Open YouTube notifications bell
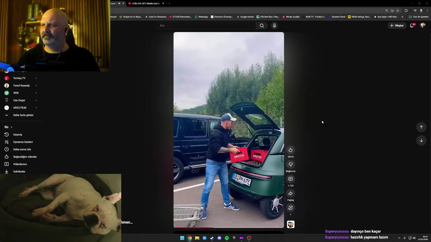This screenshot has width=431, height=242. coord(412,26)
